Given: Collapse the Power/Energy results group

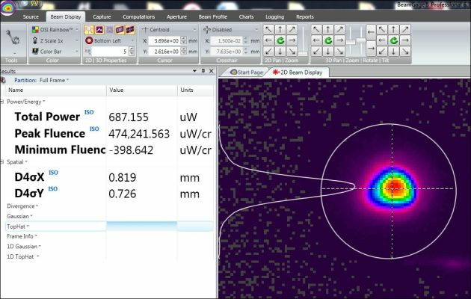Looking at the screenshot, I should (3, 101).
